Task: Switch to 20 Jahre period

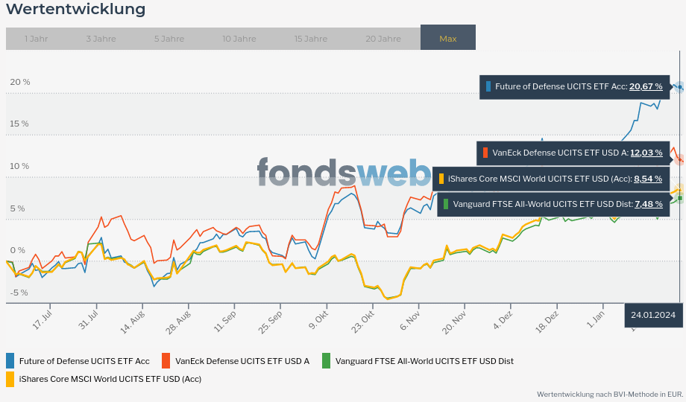Action: 383,39
